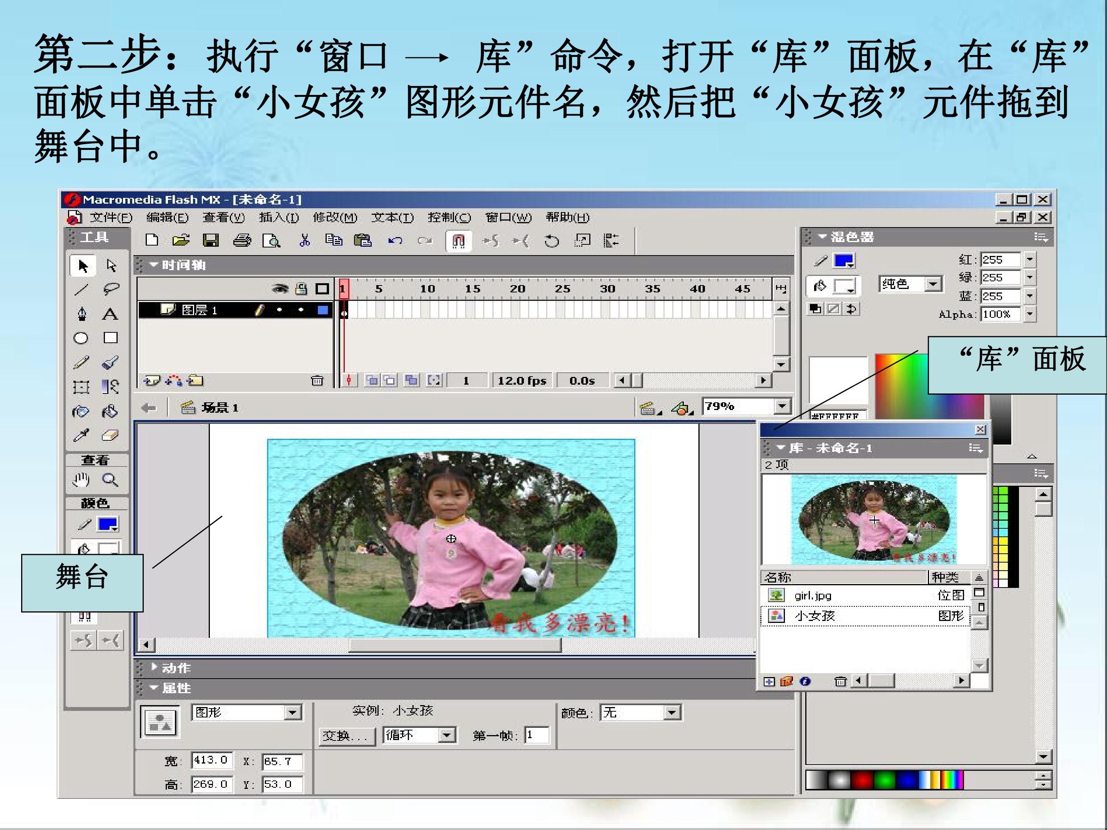The height and width of the screenshot is (830, 1107).
Task: Open the 查看(V) menu
Action: pyautogui.click(x=224, y=217)
